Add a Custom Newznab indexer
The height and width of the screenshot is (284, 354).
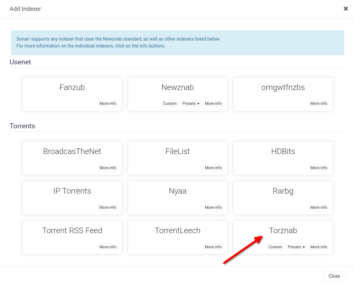click(x=170, y=104)
